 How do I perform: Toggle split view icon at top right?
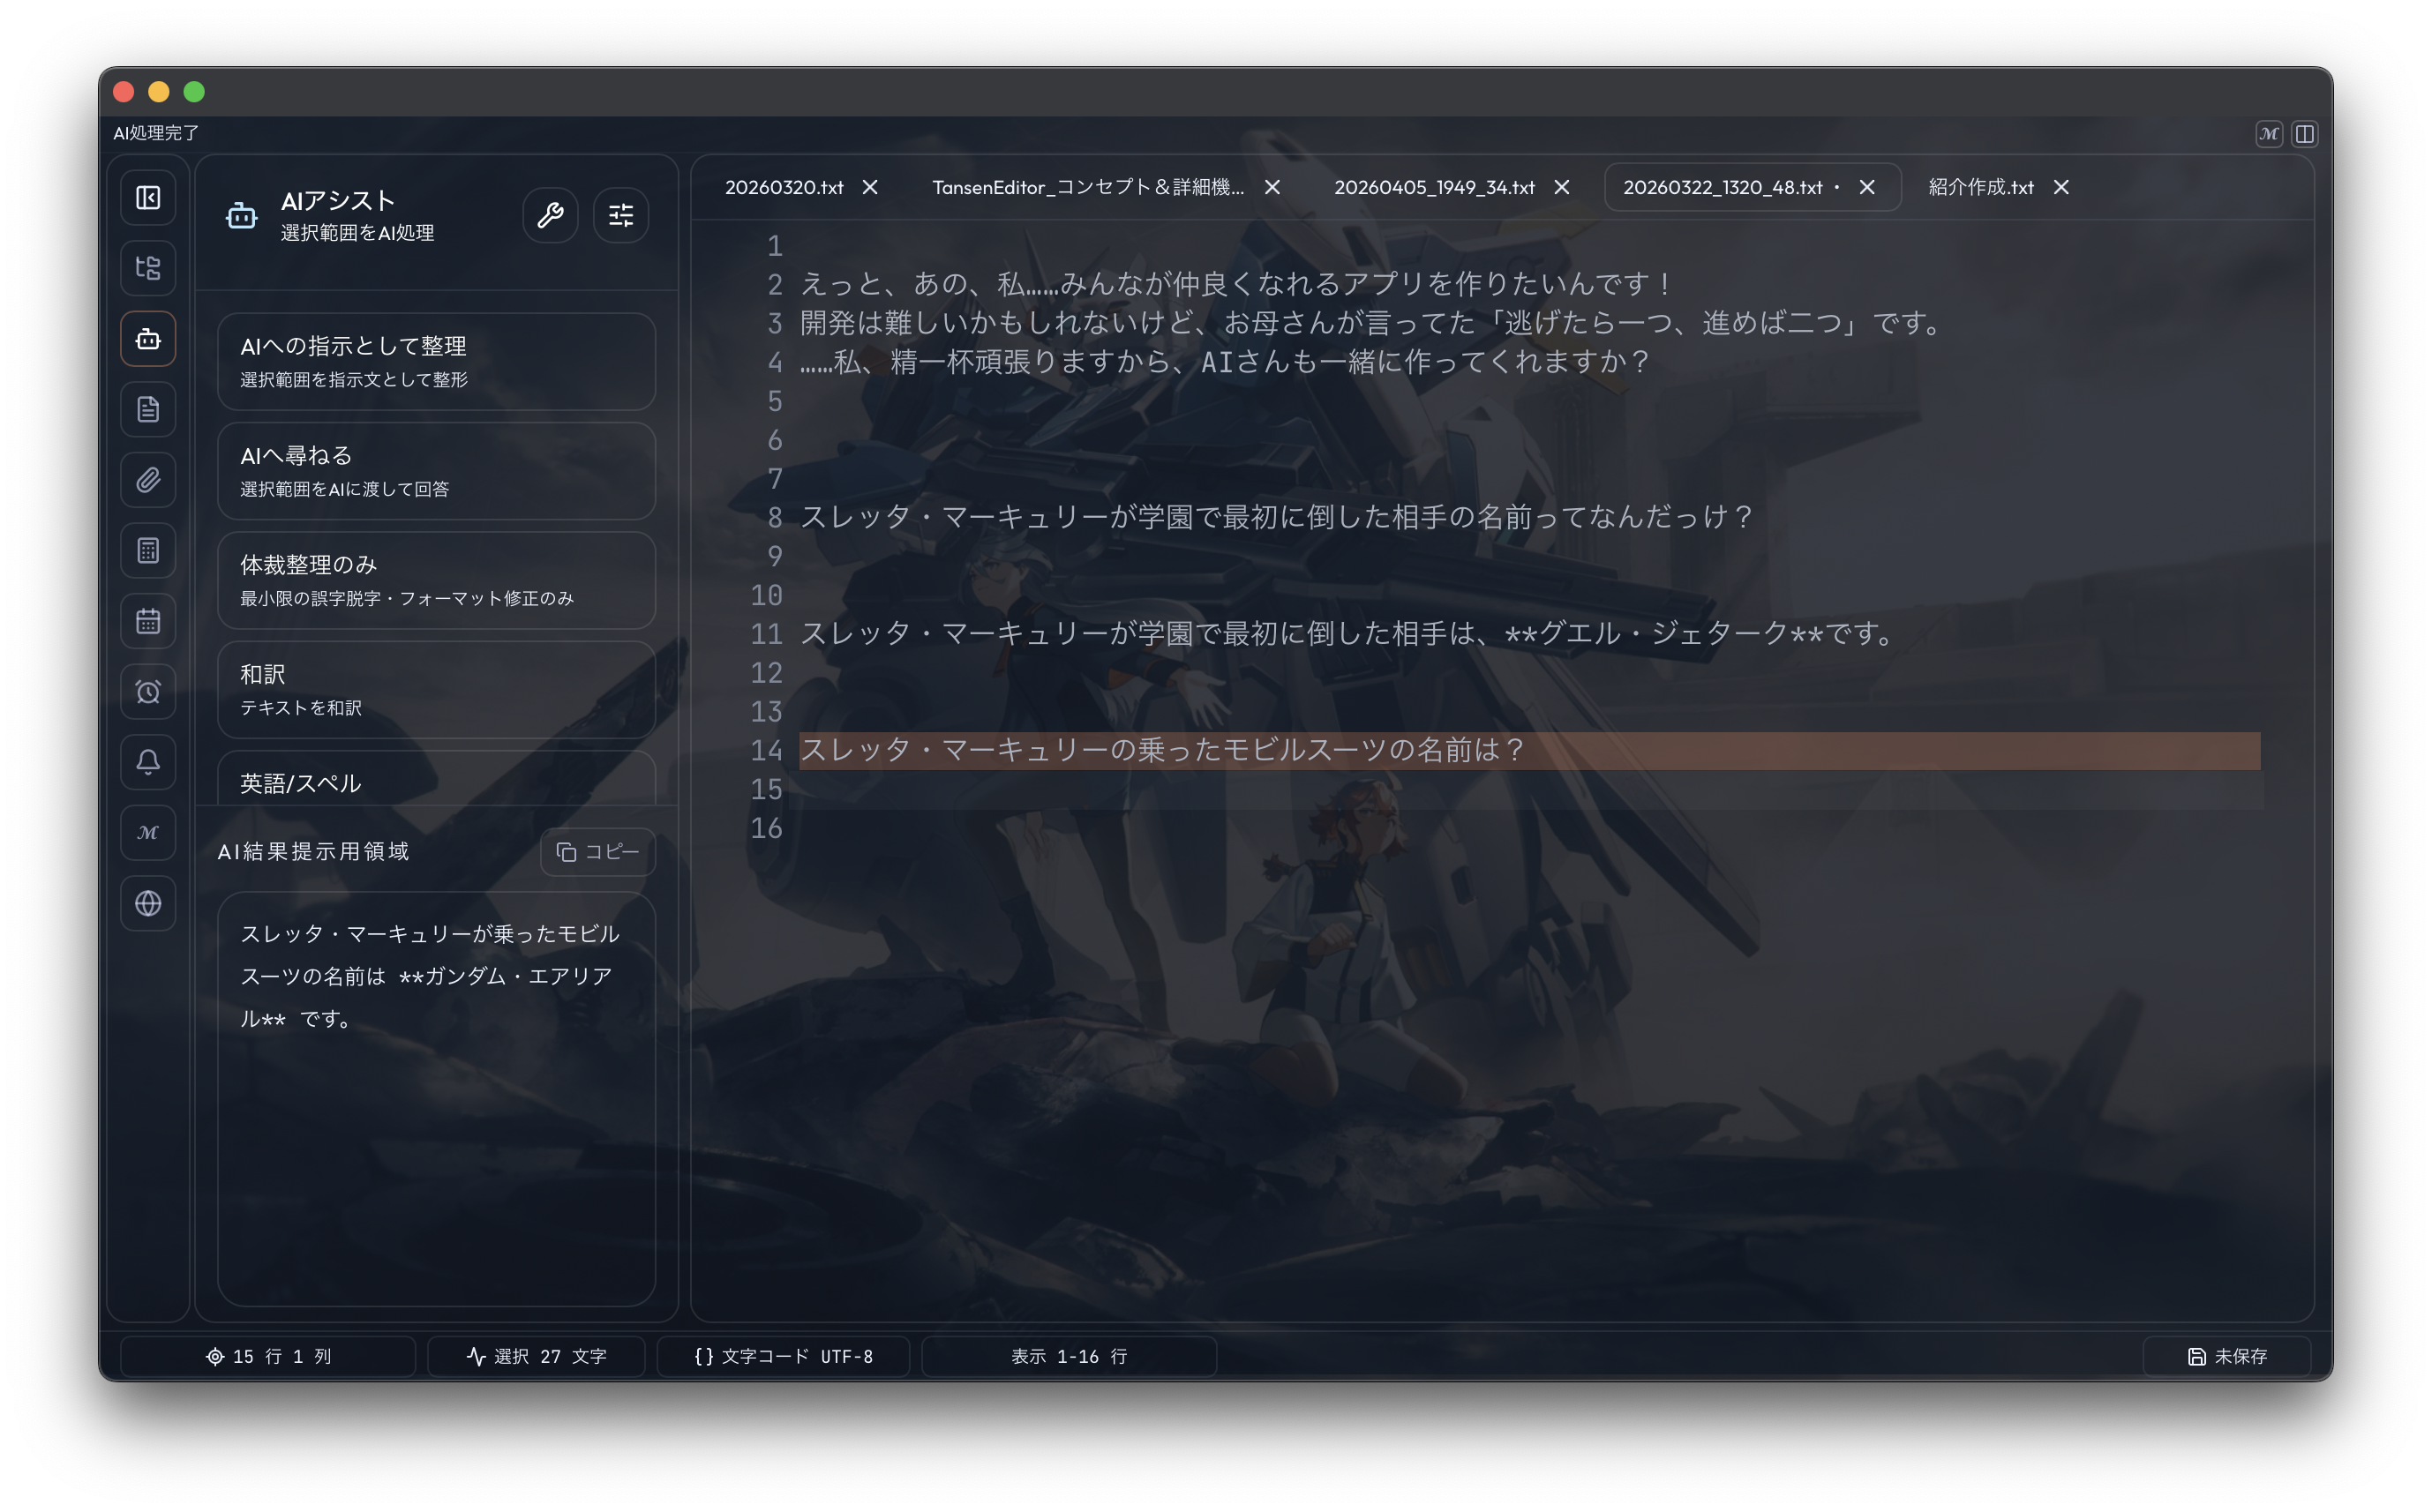(x=2305, y=133)
